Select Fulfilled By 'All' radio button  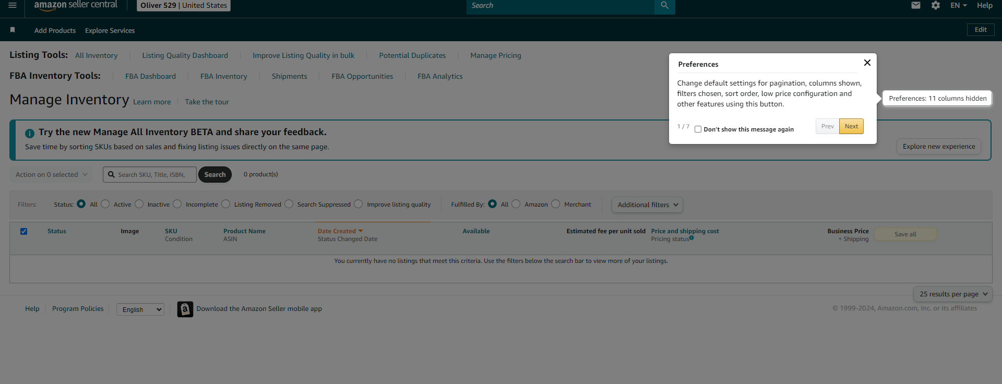(493, 204)
